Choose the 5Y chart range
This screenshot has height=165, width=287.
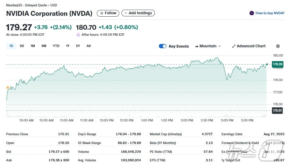tap(78, 46)
